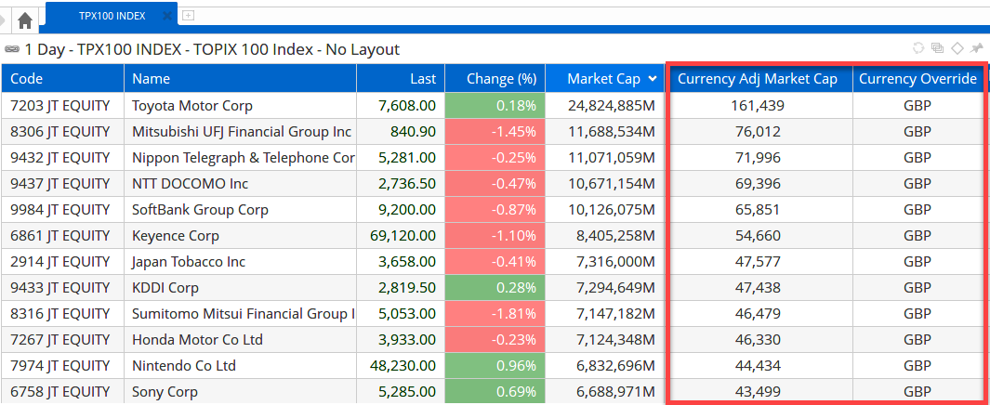Click Sony market cap 6,688,971M
This screenshot has width=990, height=405.
point(614,392)
